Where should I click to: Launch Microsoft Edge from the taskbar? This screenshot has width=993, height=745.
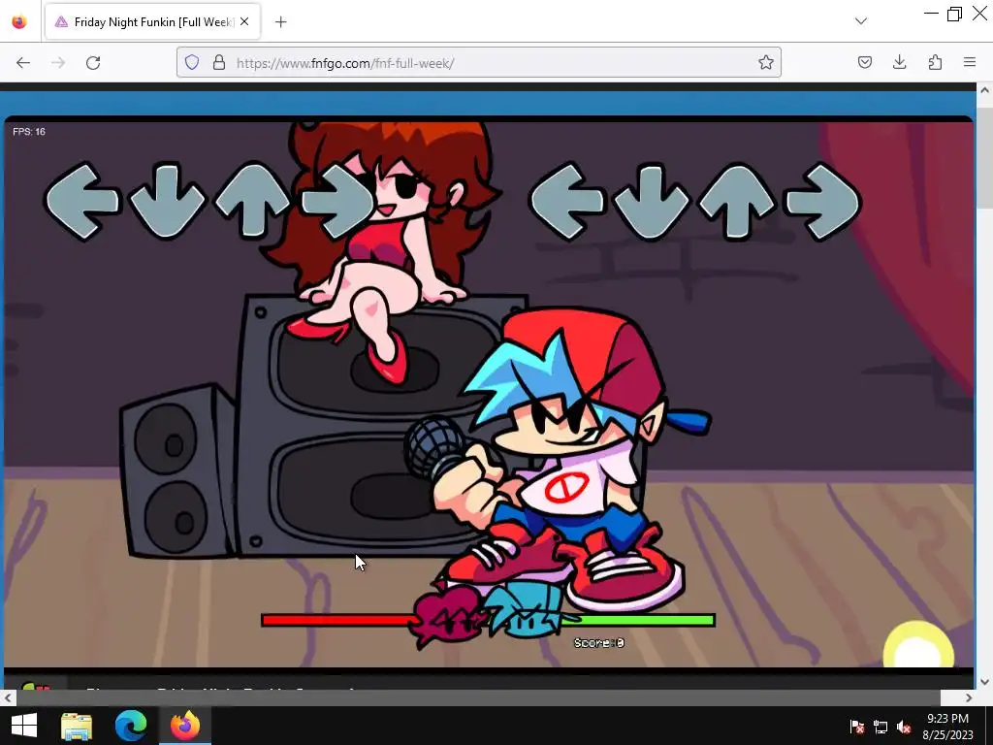tap(131, 726)
